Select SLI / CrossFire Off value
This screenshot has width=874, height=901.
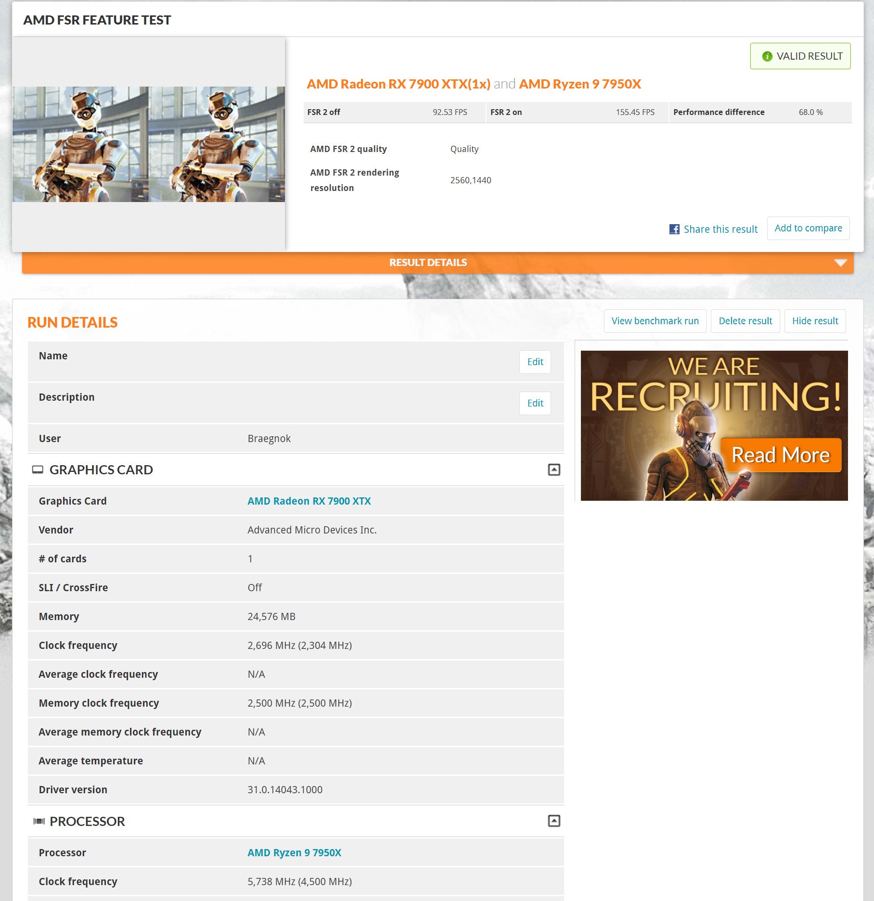[255, 587]
